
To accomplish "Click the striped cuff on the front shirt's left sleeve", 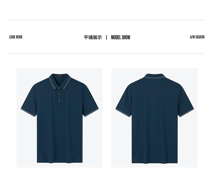I will pos(28,112).
